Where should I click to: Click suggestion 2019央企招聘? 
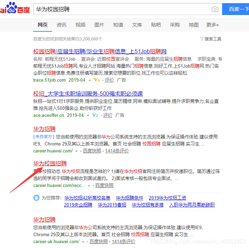[x=78, y=205]
